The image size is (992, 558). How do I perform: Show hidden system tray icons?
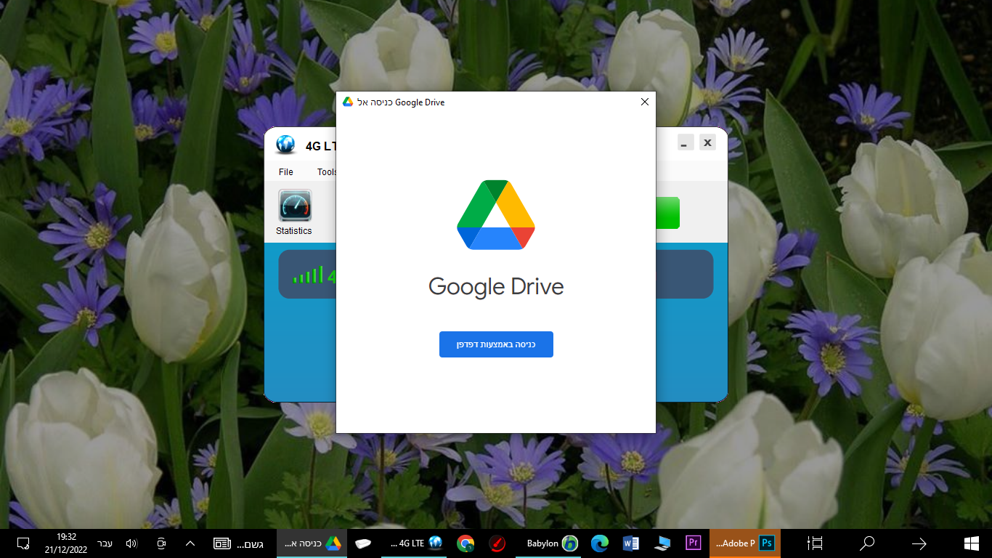pos(190,543)
